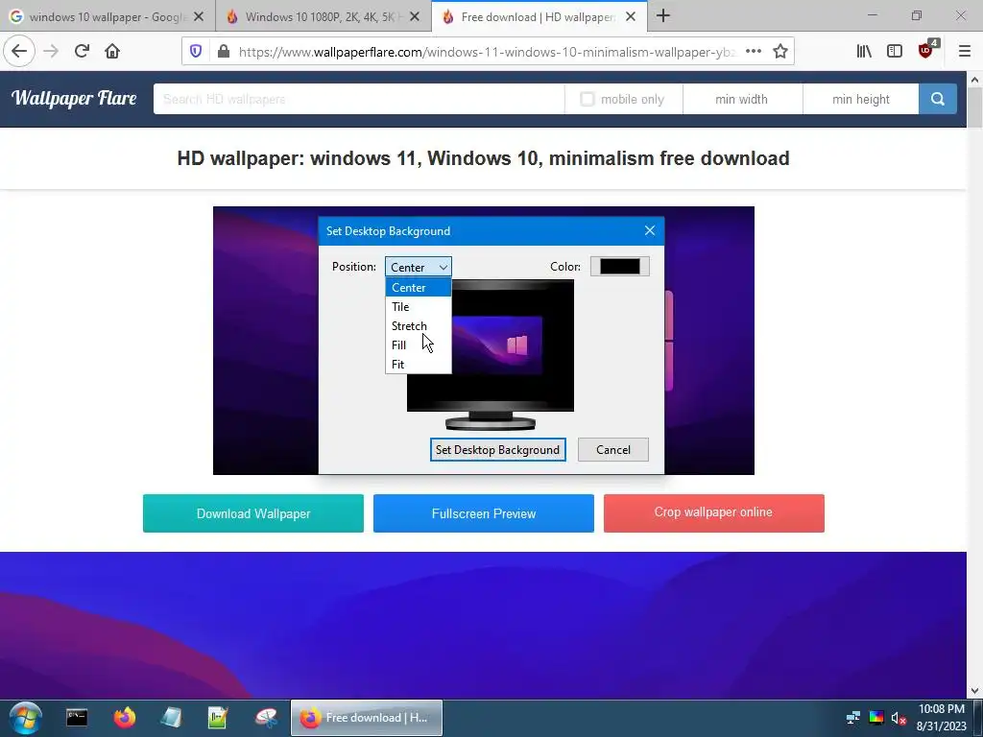Open a new browser tab
The width and height of the screenshot is (983, 737).
point(663,16)
